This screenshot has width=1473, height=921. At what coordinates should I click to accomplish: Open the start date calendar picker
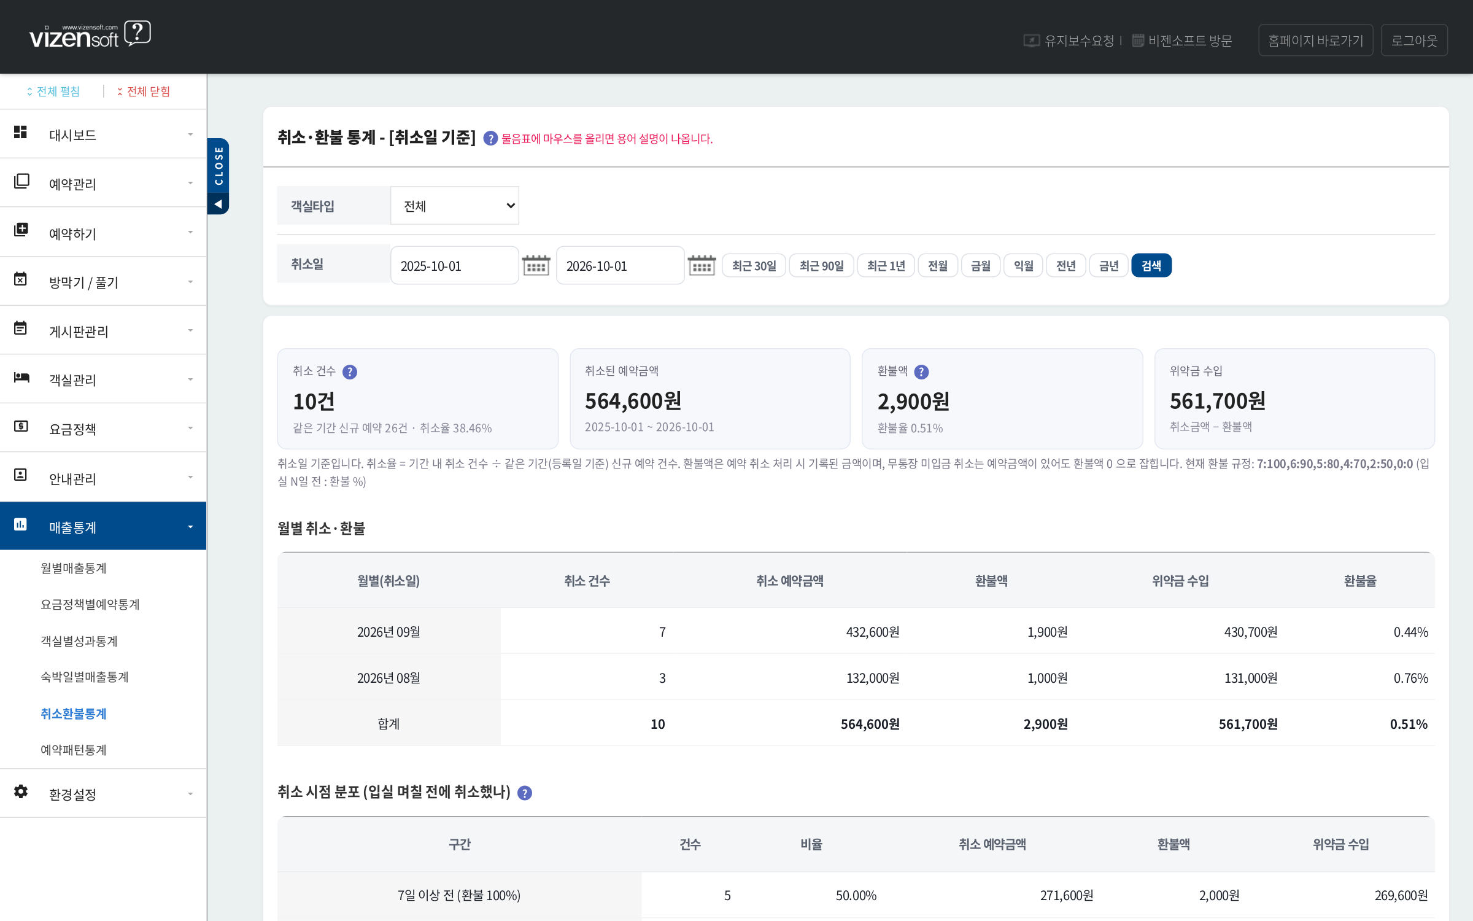[x=536, y=265]
